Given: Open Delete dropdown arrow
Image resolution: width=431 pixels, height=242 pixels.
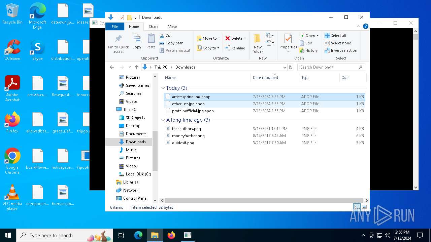Looking at the screenshot, I should 245,38.
